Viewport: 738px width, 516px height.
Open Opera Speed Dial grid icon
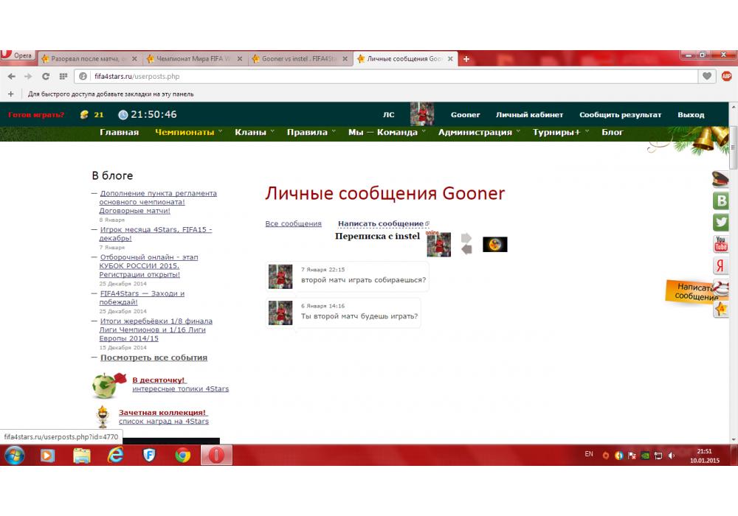[63, 76]
